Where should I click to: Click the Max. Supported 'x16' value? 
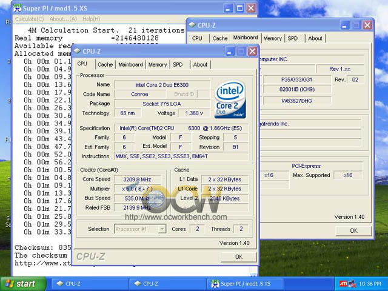pyautogui.click(x=348, y=175)
